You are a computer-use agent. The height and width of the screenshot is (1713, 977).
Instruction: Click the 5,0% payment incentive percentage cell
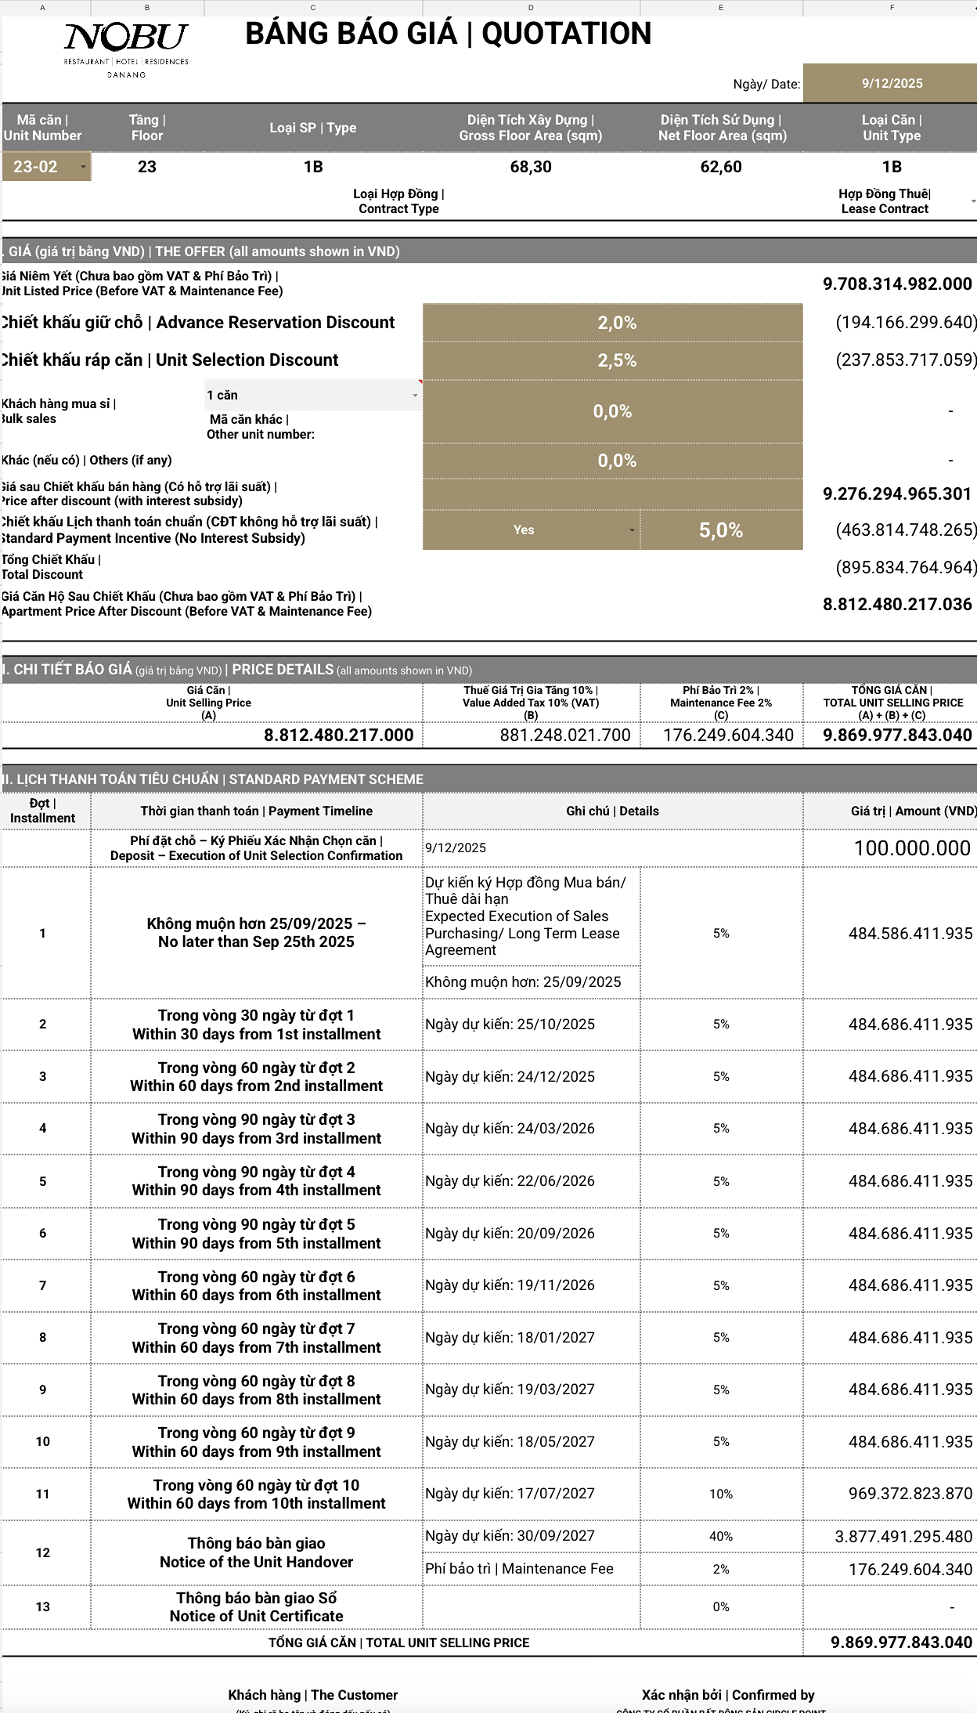click(x=720, y=530)
